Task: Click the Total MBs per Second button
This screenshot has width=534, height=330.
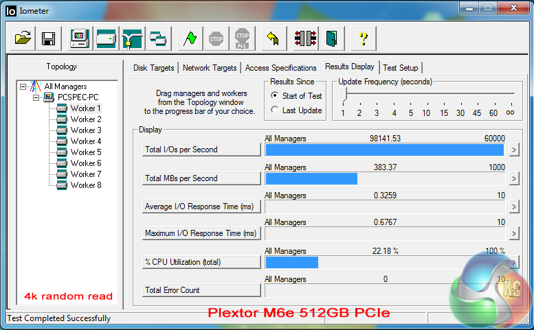Action: click(x=201, y=178)
